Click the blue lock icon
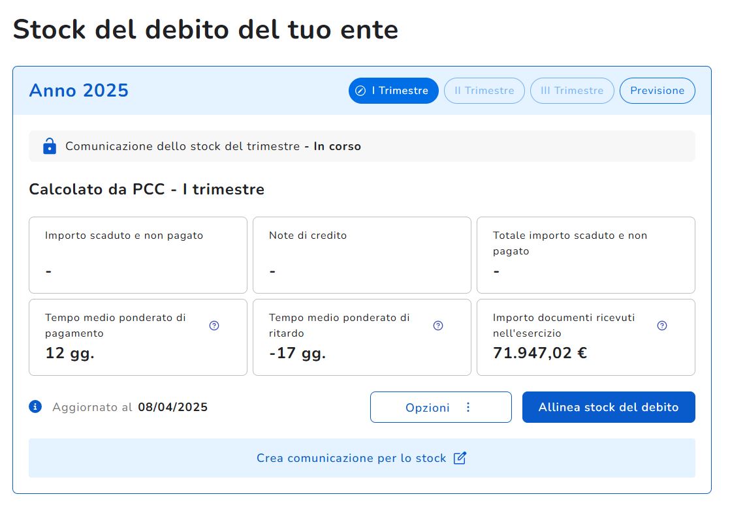The width and height of the screenshot is (730, 505). [x=50, y=146]
